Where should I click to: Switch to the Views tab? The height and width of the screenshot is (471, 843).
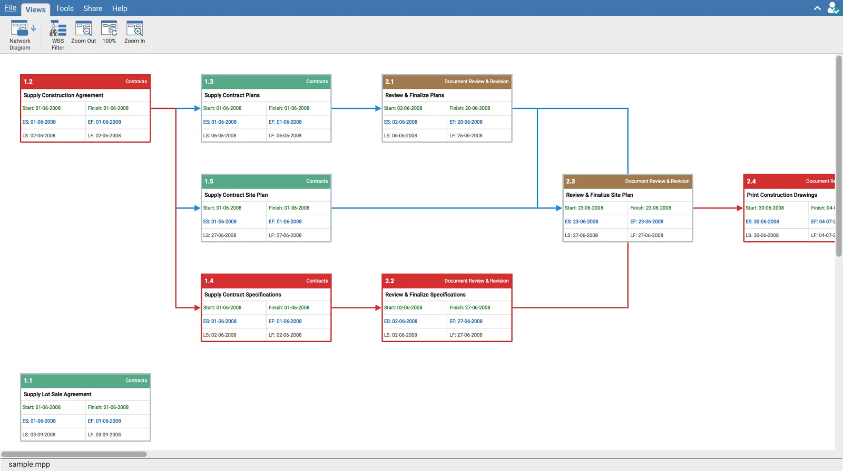click(x=35, y=9)
